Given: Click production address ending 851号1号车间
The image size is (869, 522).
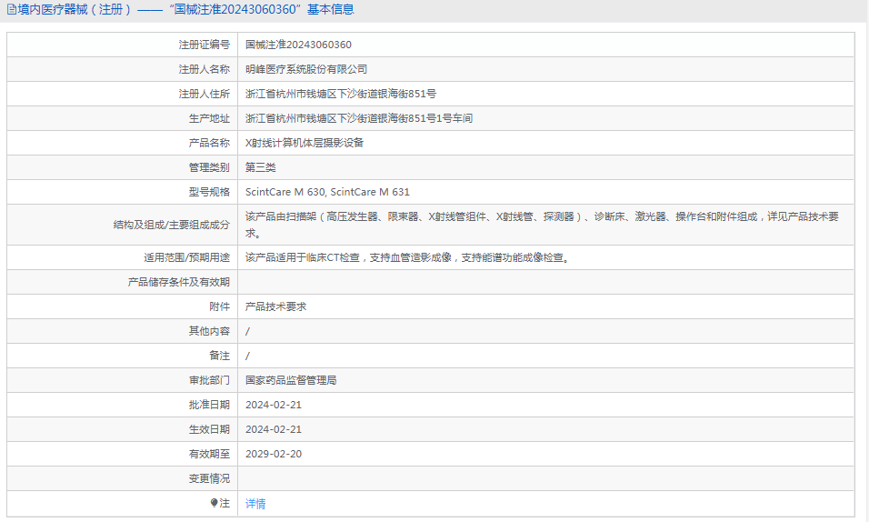Looking at the screenshot, I should tap(358, 118).
